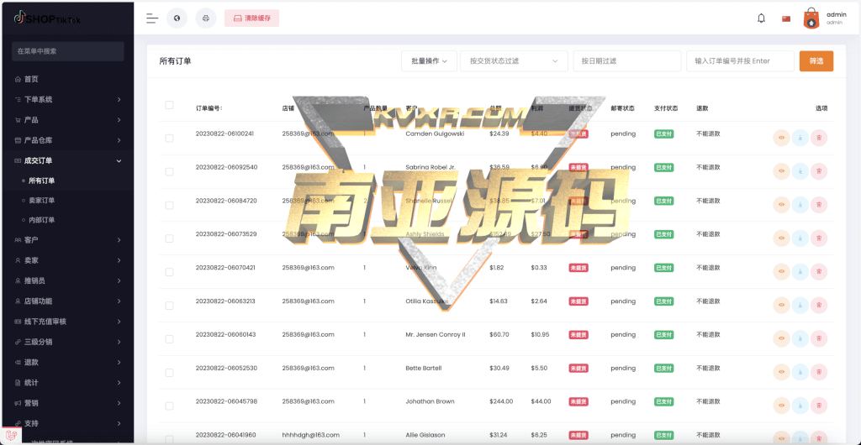Select 所有订单 submenu item
Image resolution: width=861 pixels, height=445 pixels.
click(x=67, y=181)
